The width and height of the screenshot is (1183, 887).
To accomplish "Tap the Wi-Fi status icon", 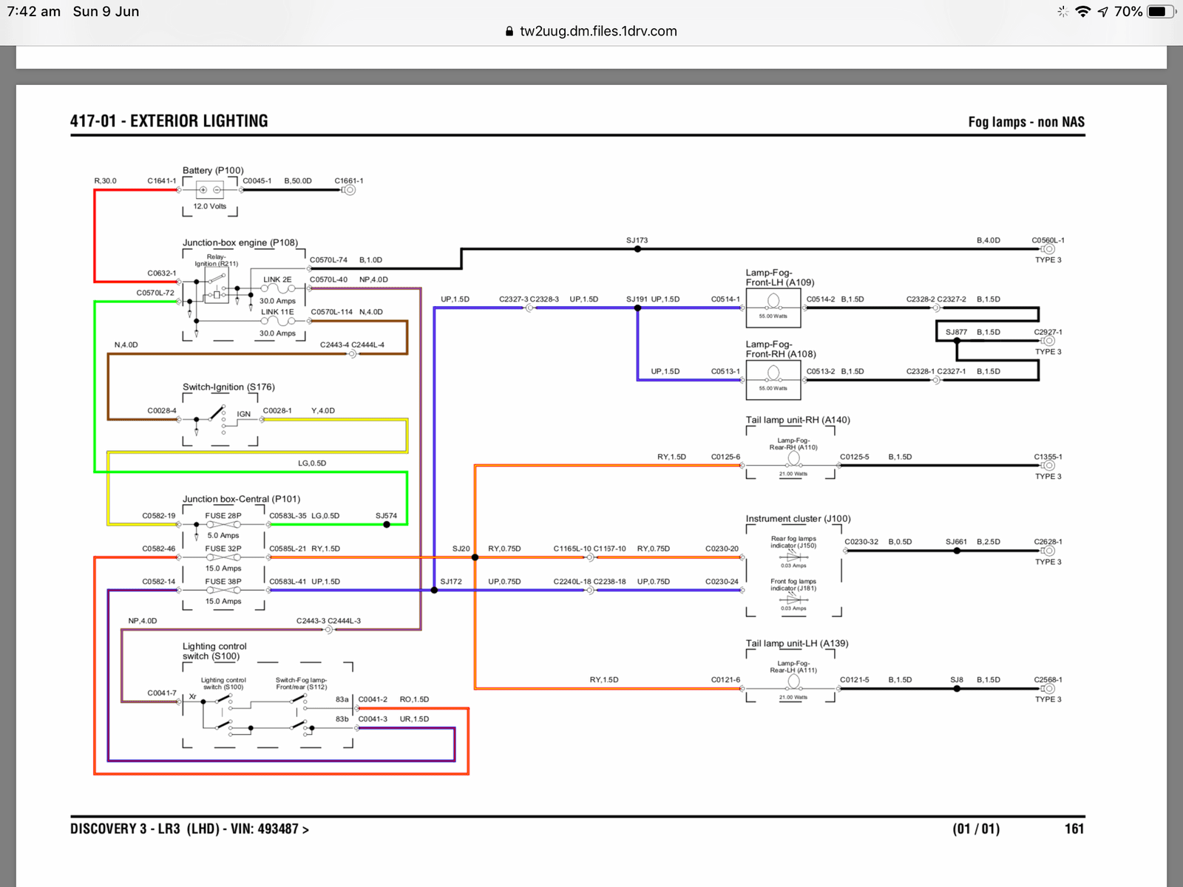I will click(1083, 11).
